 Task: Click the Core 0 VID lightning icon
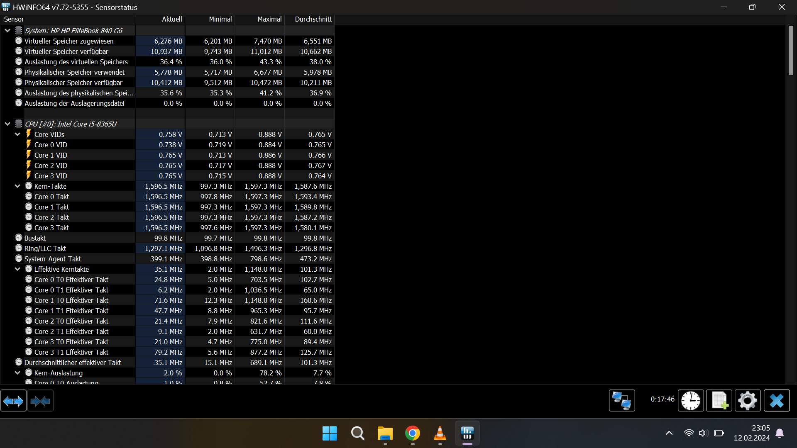29,145
